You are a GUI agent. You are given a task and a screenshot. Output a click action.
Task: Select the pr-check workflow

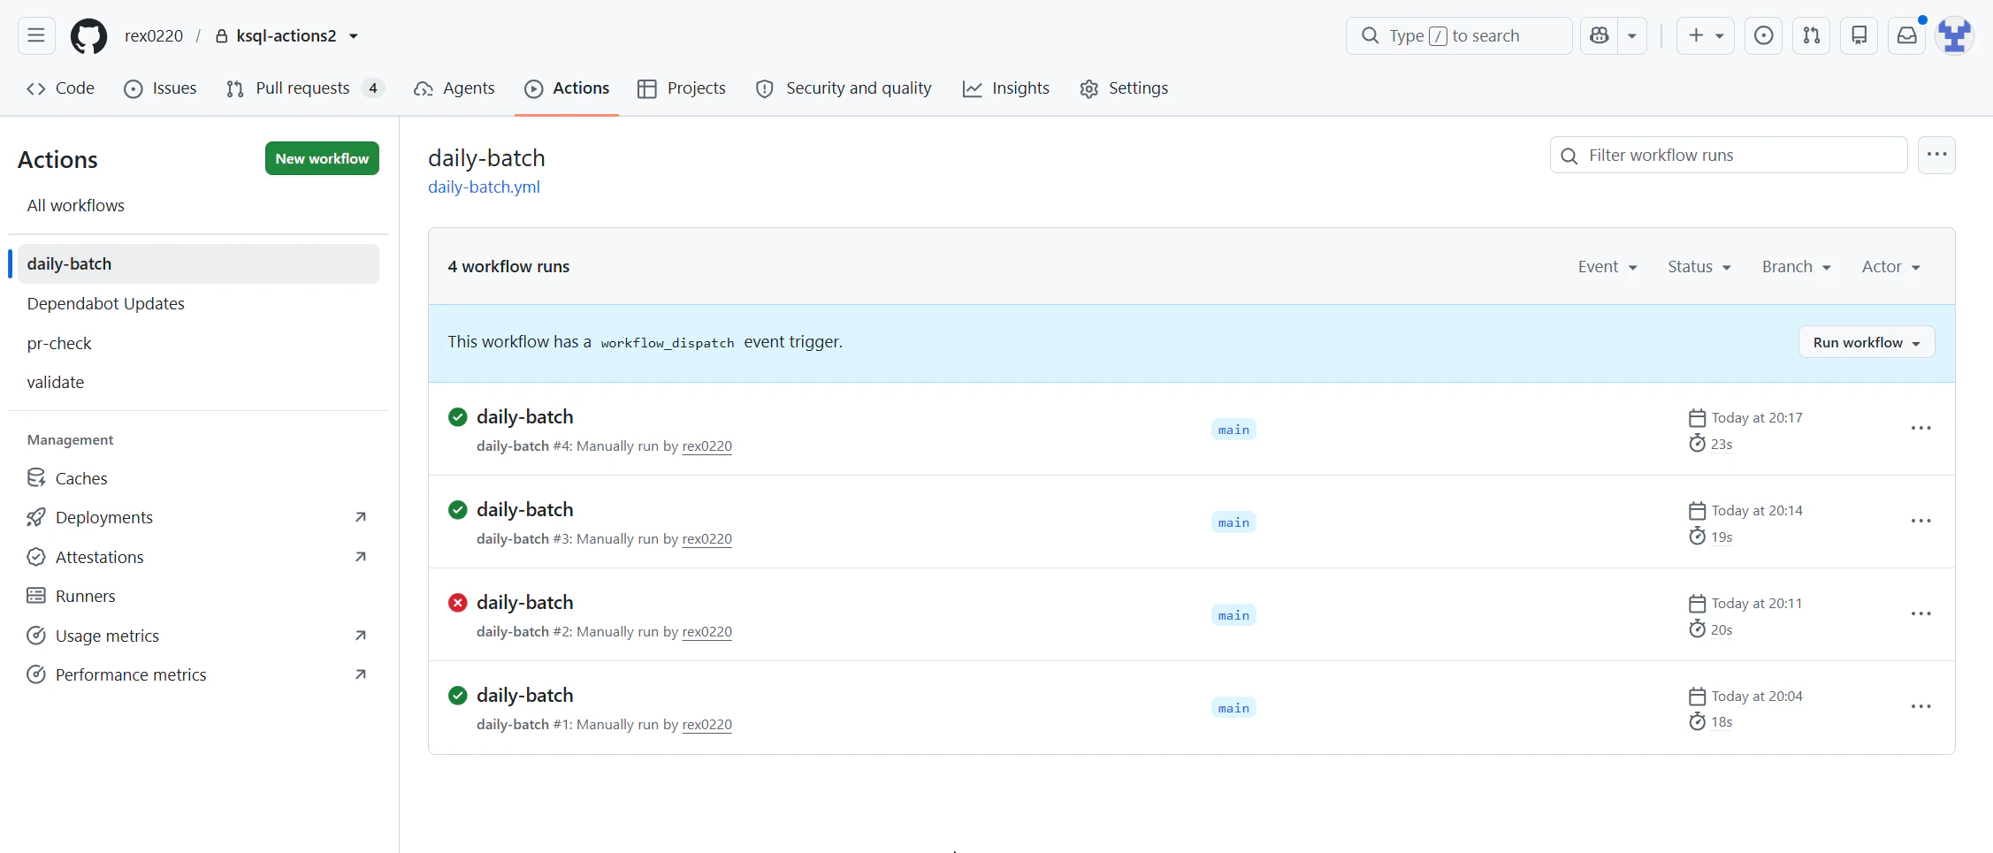pyautogui.click(x=198, y=343)
